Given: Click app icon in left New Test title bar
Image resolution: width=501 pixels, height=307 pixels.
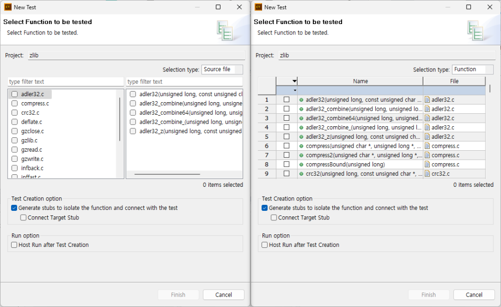Looking at the screenshot, I should [8, 7].
